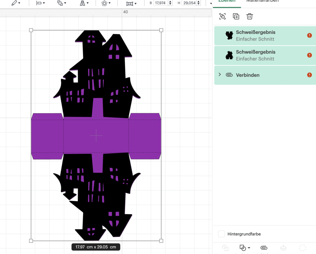Click the Warp tool icon
316x254 pixels.
[x=130, y=3]
